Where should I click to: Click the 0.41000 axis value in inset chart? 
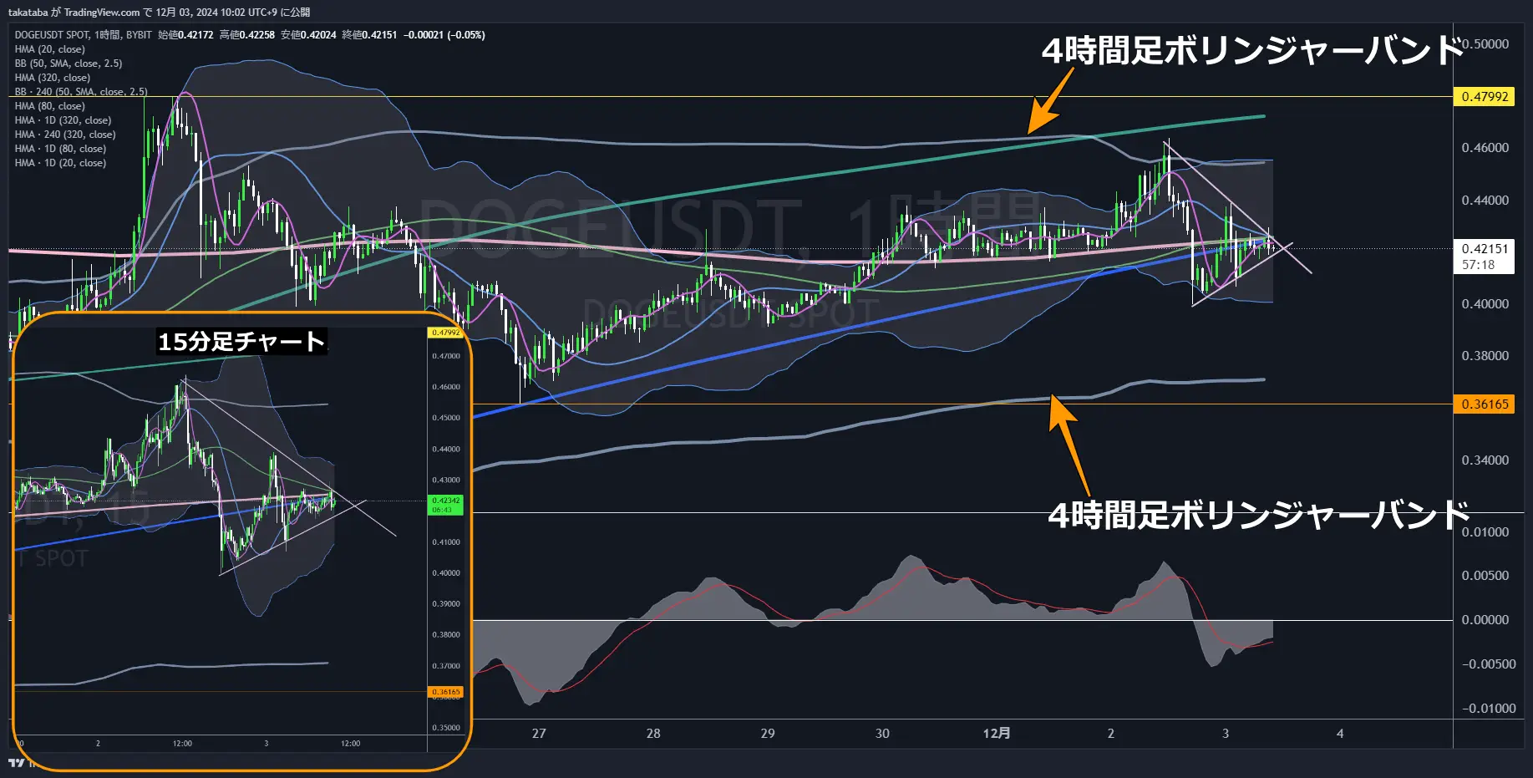point(446,542)
